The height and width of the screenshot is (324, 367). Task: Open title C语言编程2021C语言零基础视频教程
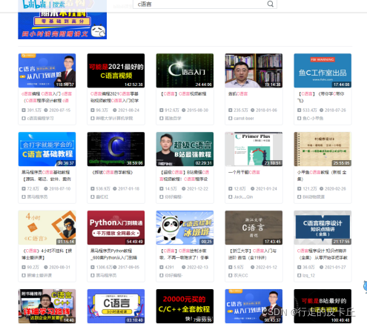114,97
